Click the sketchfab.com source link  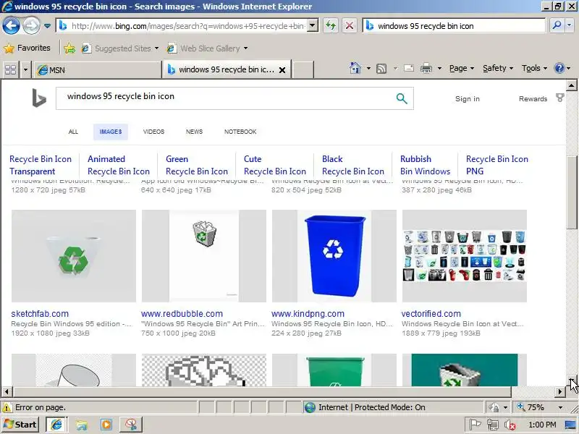(x=40, y=314)
